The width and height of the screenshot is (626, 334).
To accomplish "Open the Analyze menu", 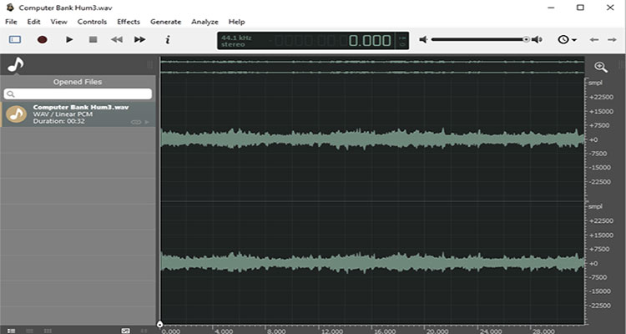I will click(x=204, y=21).
